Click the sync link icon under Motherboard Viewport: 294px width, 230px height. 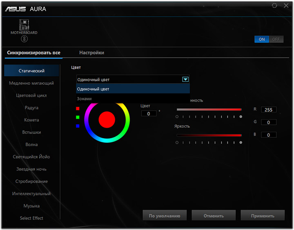(24, 39)
